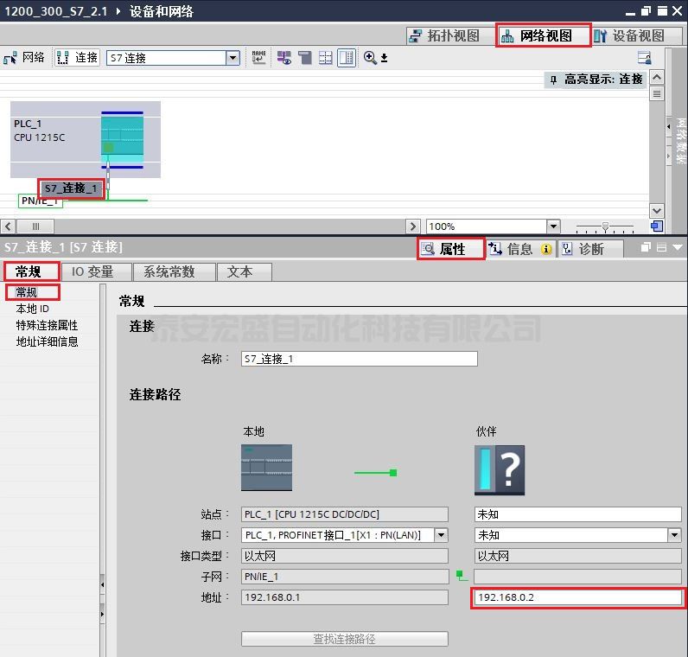Click the unknown partner question mark icon

tap(500, 469)
